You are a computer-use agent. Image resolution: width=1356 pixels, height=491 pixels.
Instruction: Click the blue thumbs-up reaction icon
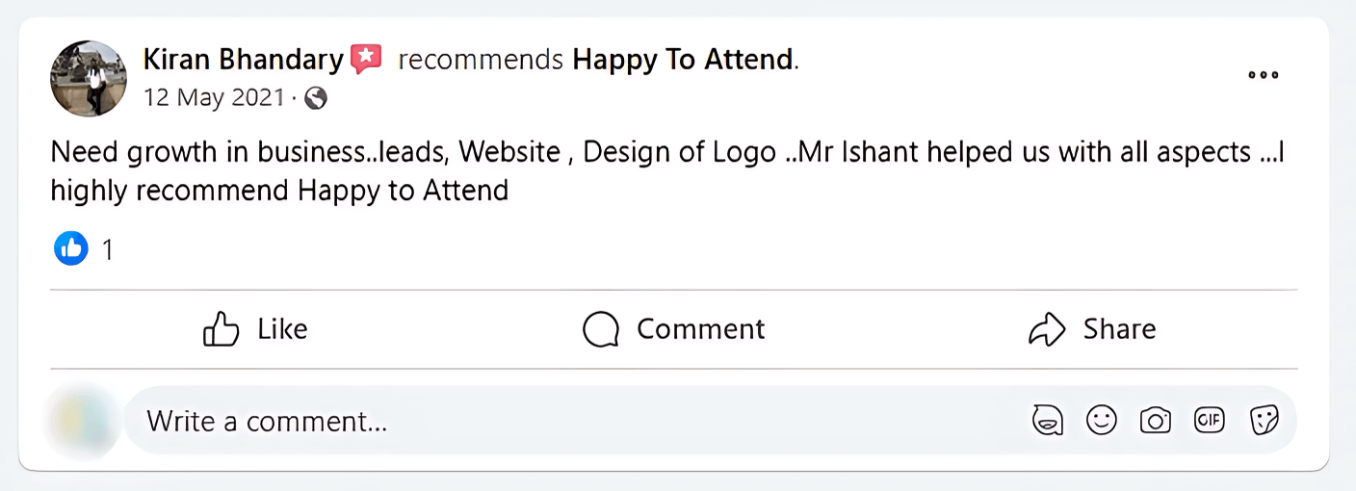tap(70, 249)
